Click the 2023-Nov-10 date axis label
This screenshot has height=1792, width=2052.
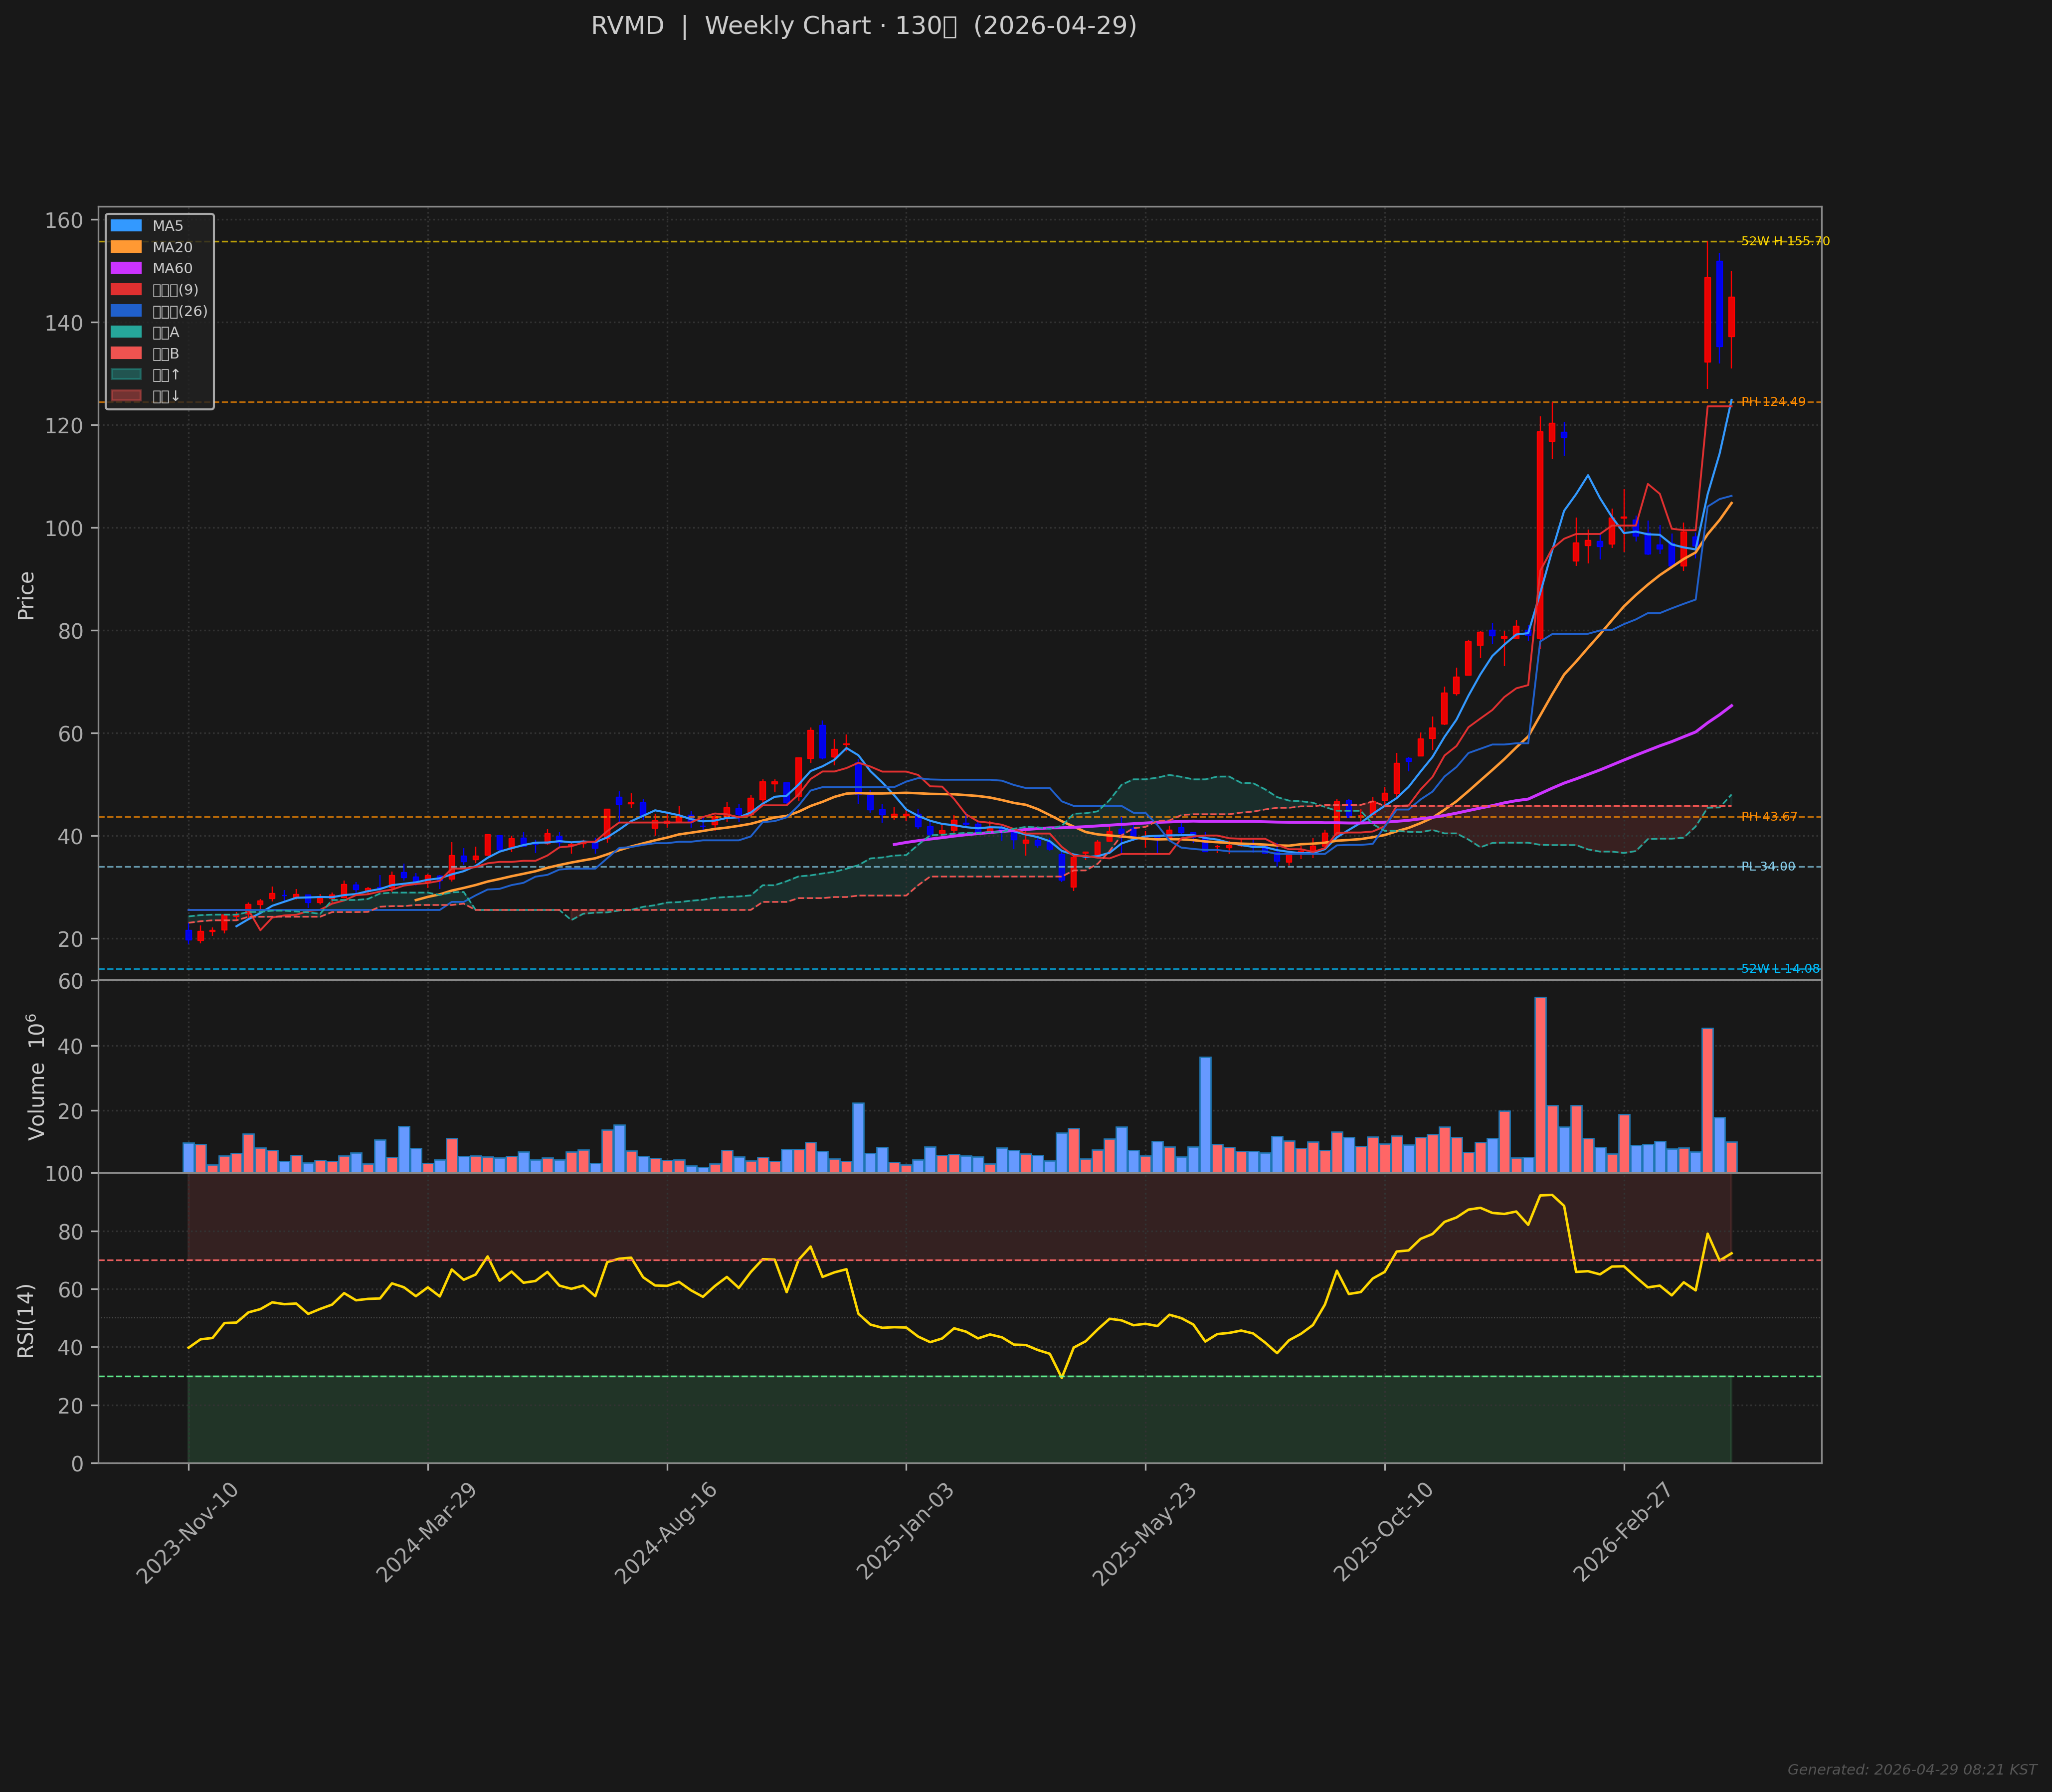pos(188,1532)
